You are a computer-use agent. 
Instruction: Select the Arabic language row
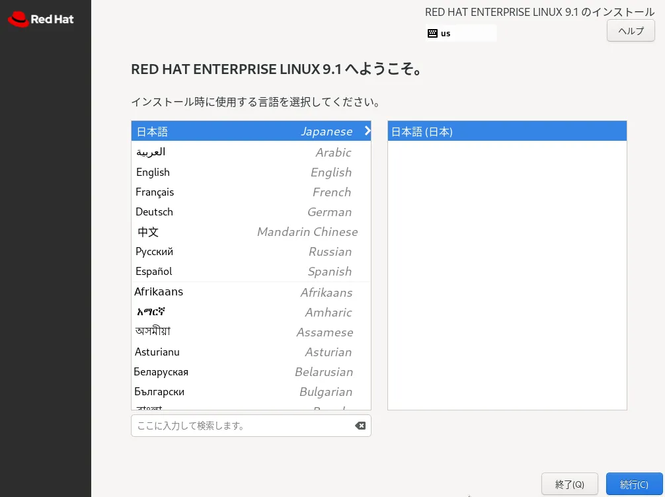tap(251, 153)
